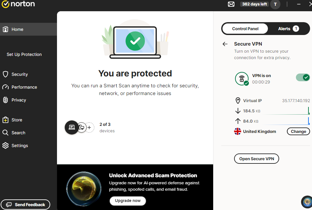Click the upload arrow icon
The width and height of the screenshot is (312, 210).
(238, 121)
